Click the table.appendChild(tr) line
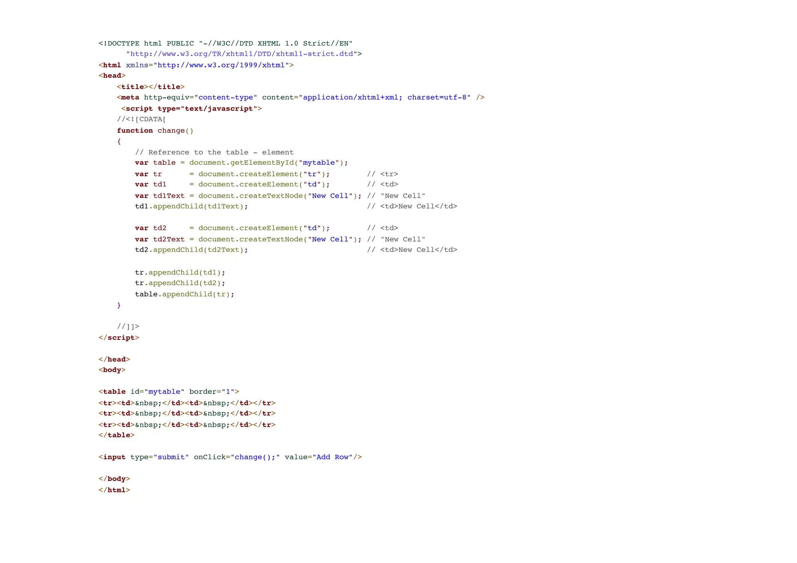Screen dimensions: 797x563 tap(185, 294)
